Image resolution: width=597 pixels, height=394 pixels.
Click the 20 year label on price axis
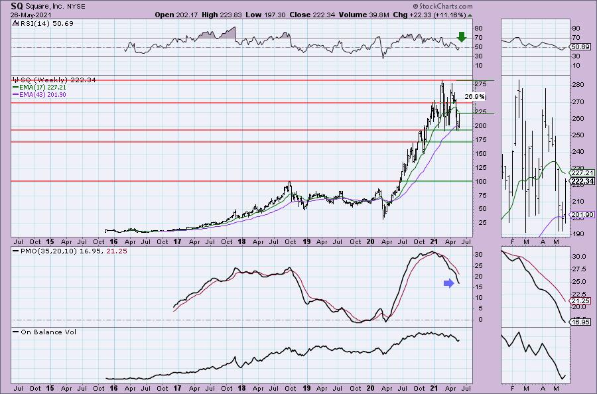(x=370, y=241)
